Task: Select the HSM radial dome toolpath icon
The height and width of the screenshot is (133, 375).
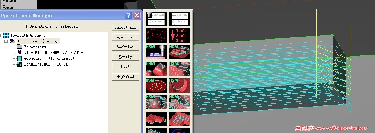Action: 156,102
